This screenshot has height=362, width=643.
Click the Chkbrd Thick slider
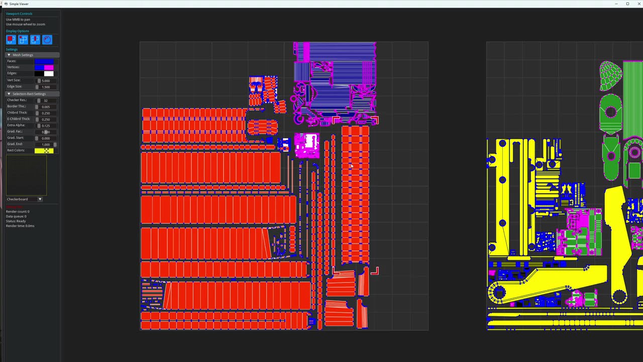coord(46,113)
